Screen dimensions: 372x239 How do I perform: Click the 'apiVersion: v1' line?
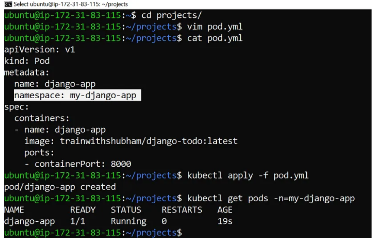(x=40, y=50)
